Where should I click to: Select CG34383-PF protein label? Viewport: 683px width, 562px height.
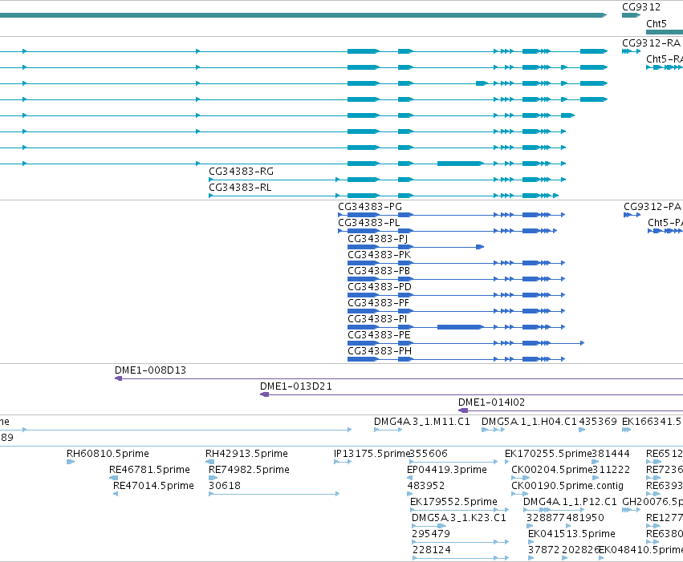click(x=379, y=303)
